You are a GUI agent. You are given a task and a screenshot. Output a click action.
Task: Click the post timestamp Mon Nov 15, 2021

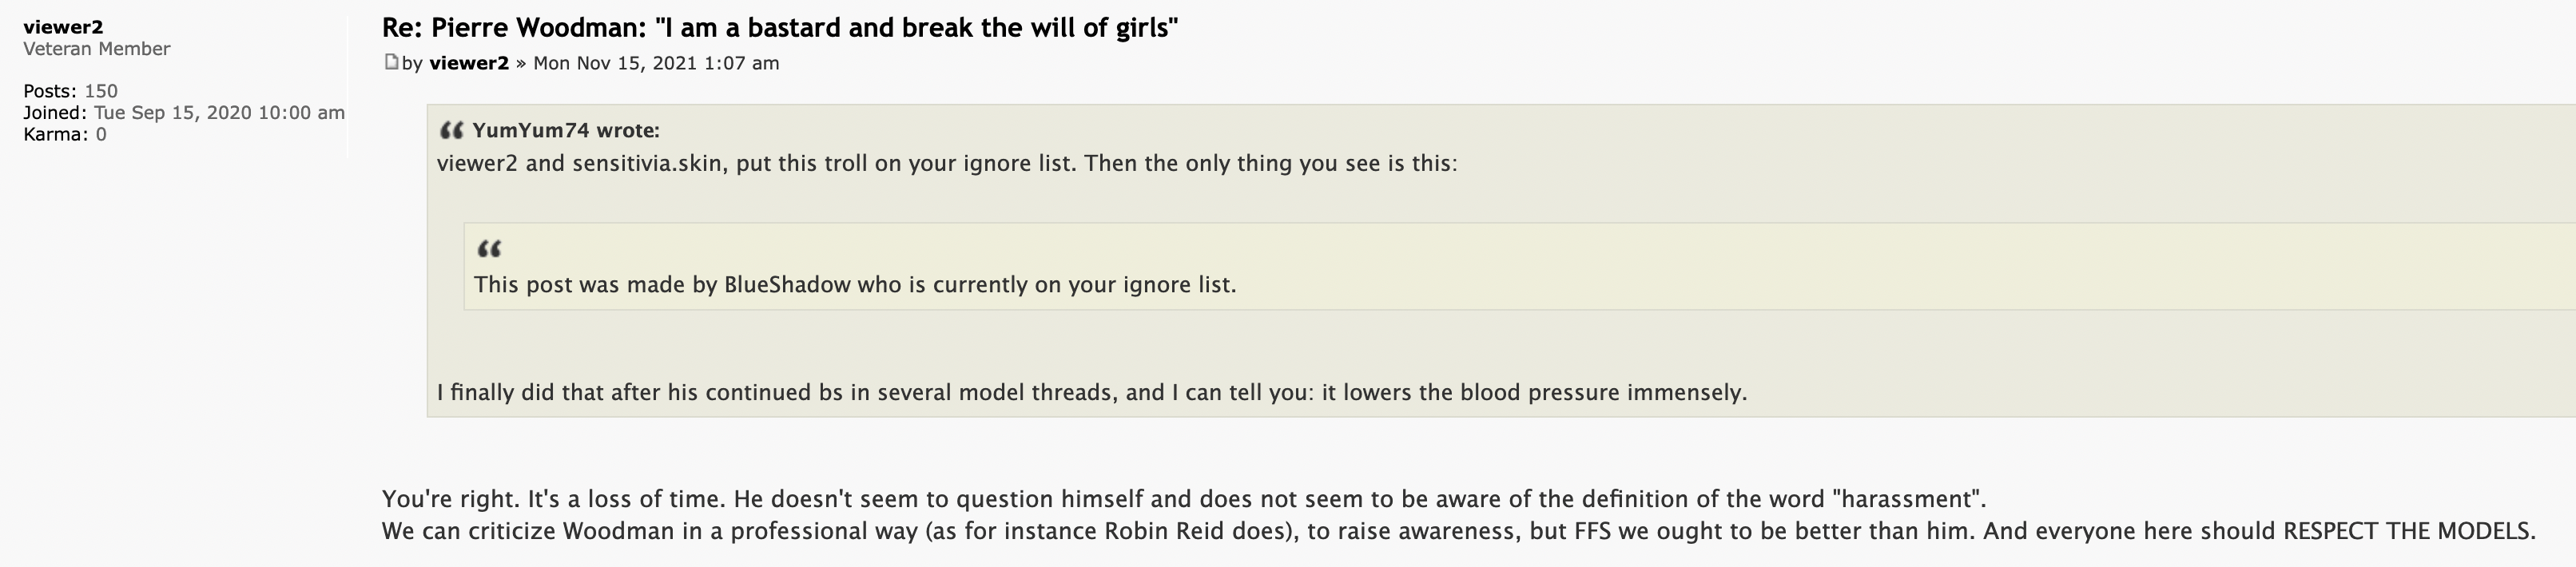(656, 63)
